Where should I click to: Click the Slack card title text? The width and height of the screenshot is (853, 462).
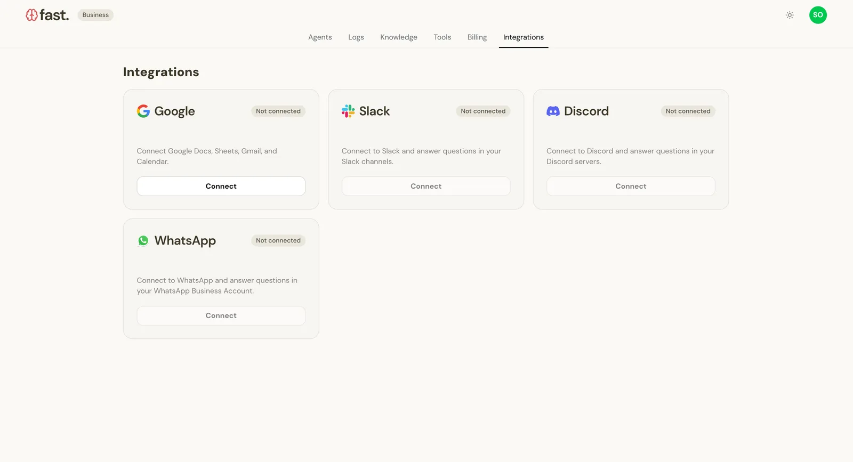374,111
